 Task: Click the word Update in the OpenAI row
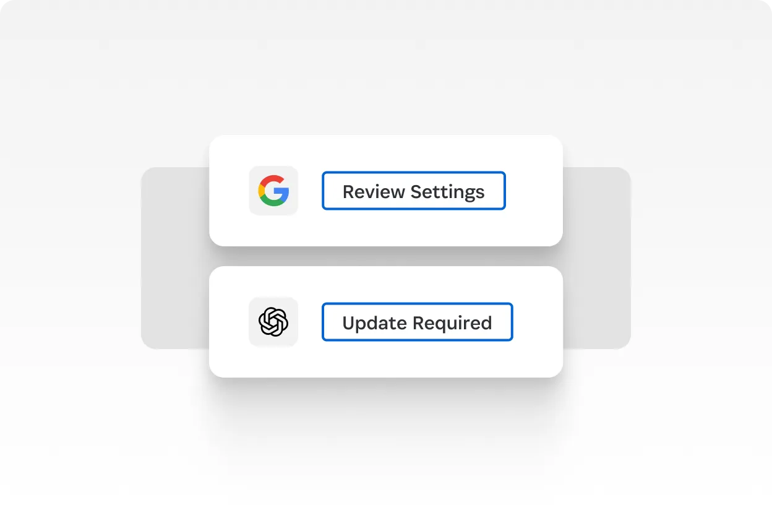point(375,323)
